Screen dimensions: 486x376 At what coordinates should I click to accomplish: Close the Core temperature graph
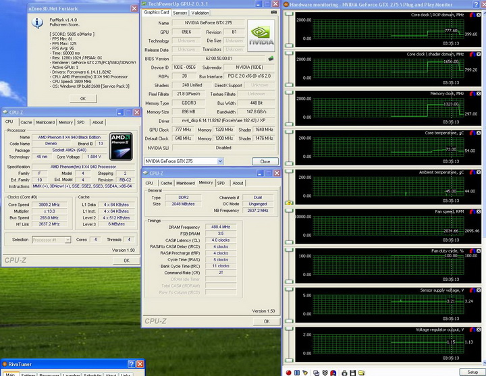479,133
